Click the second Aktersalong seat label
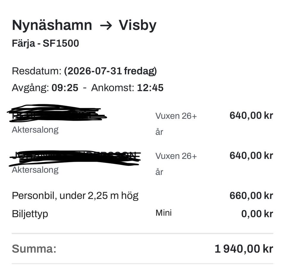 click(x=35, y=170)
